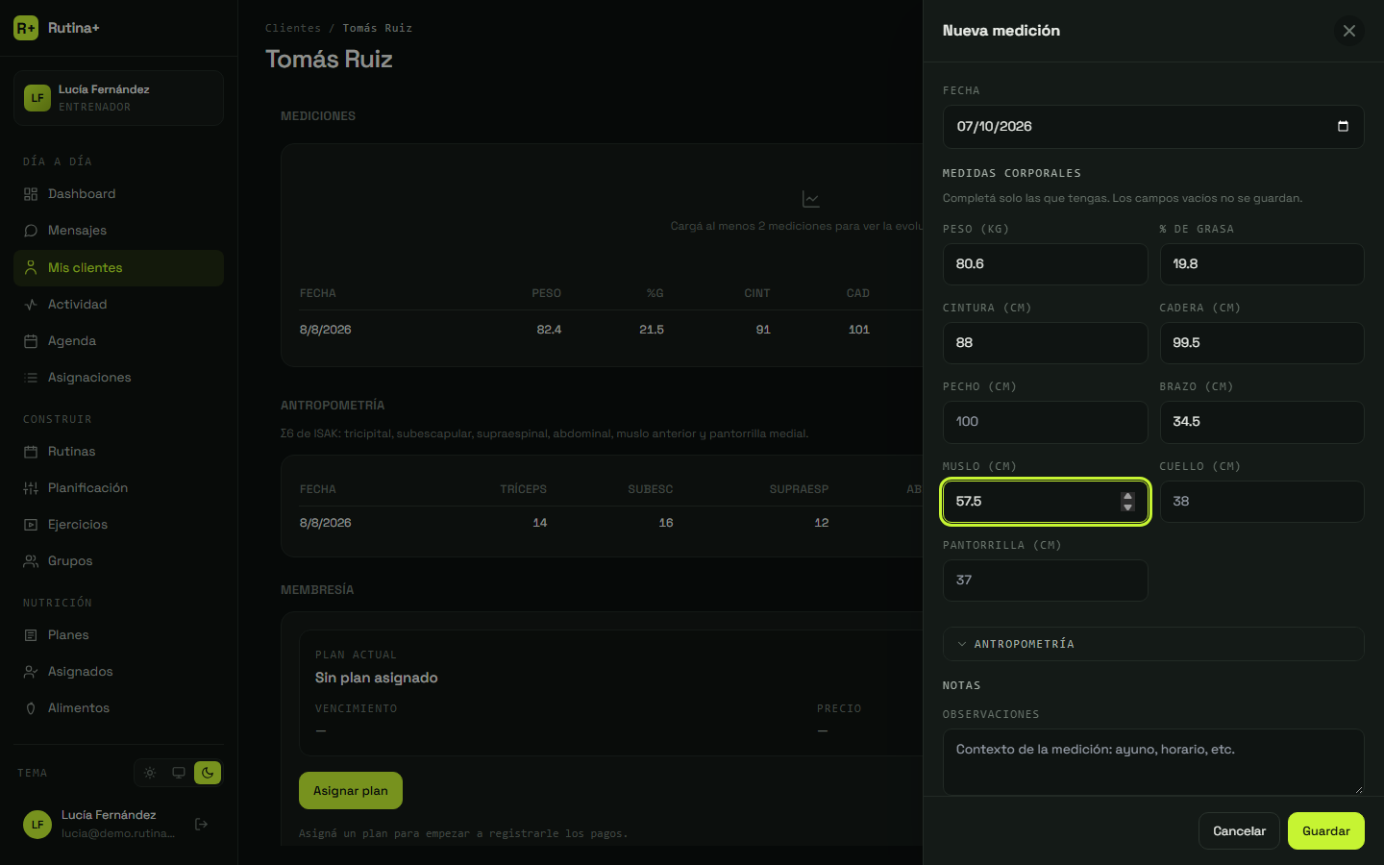Switch to system theme
The height and width of the screenshot is (865, 1384).
pos(179,773)
